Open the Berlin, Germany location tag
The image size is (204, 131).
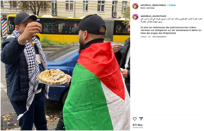(147, 8)
